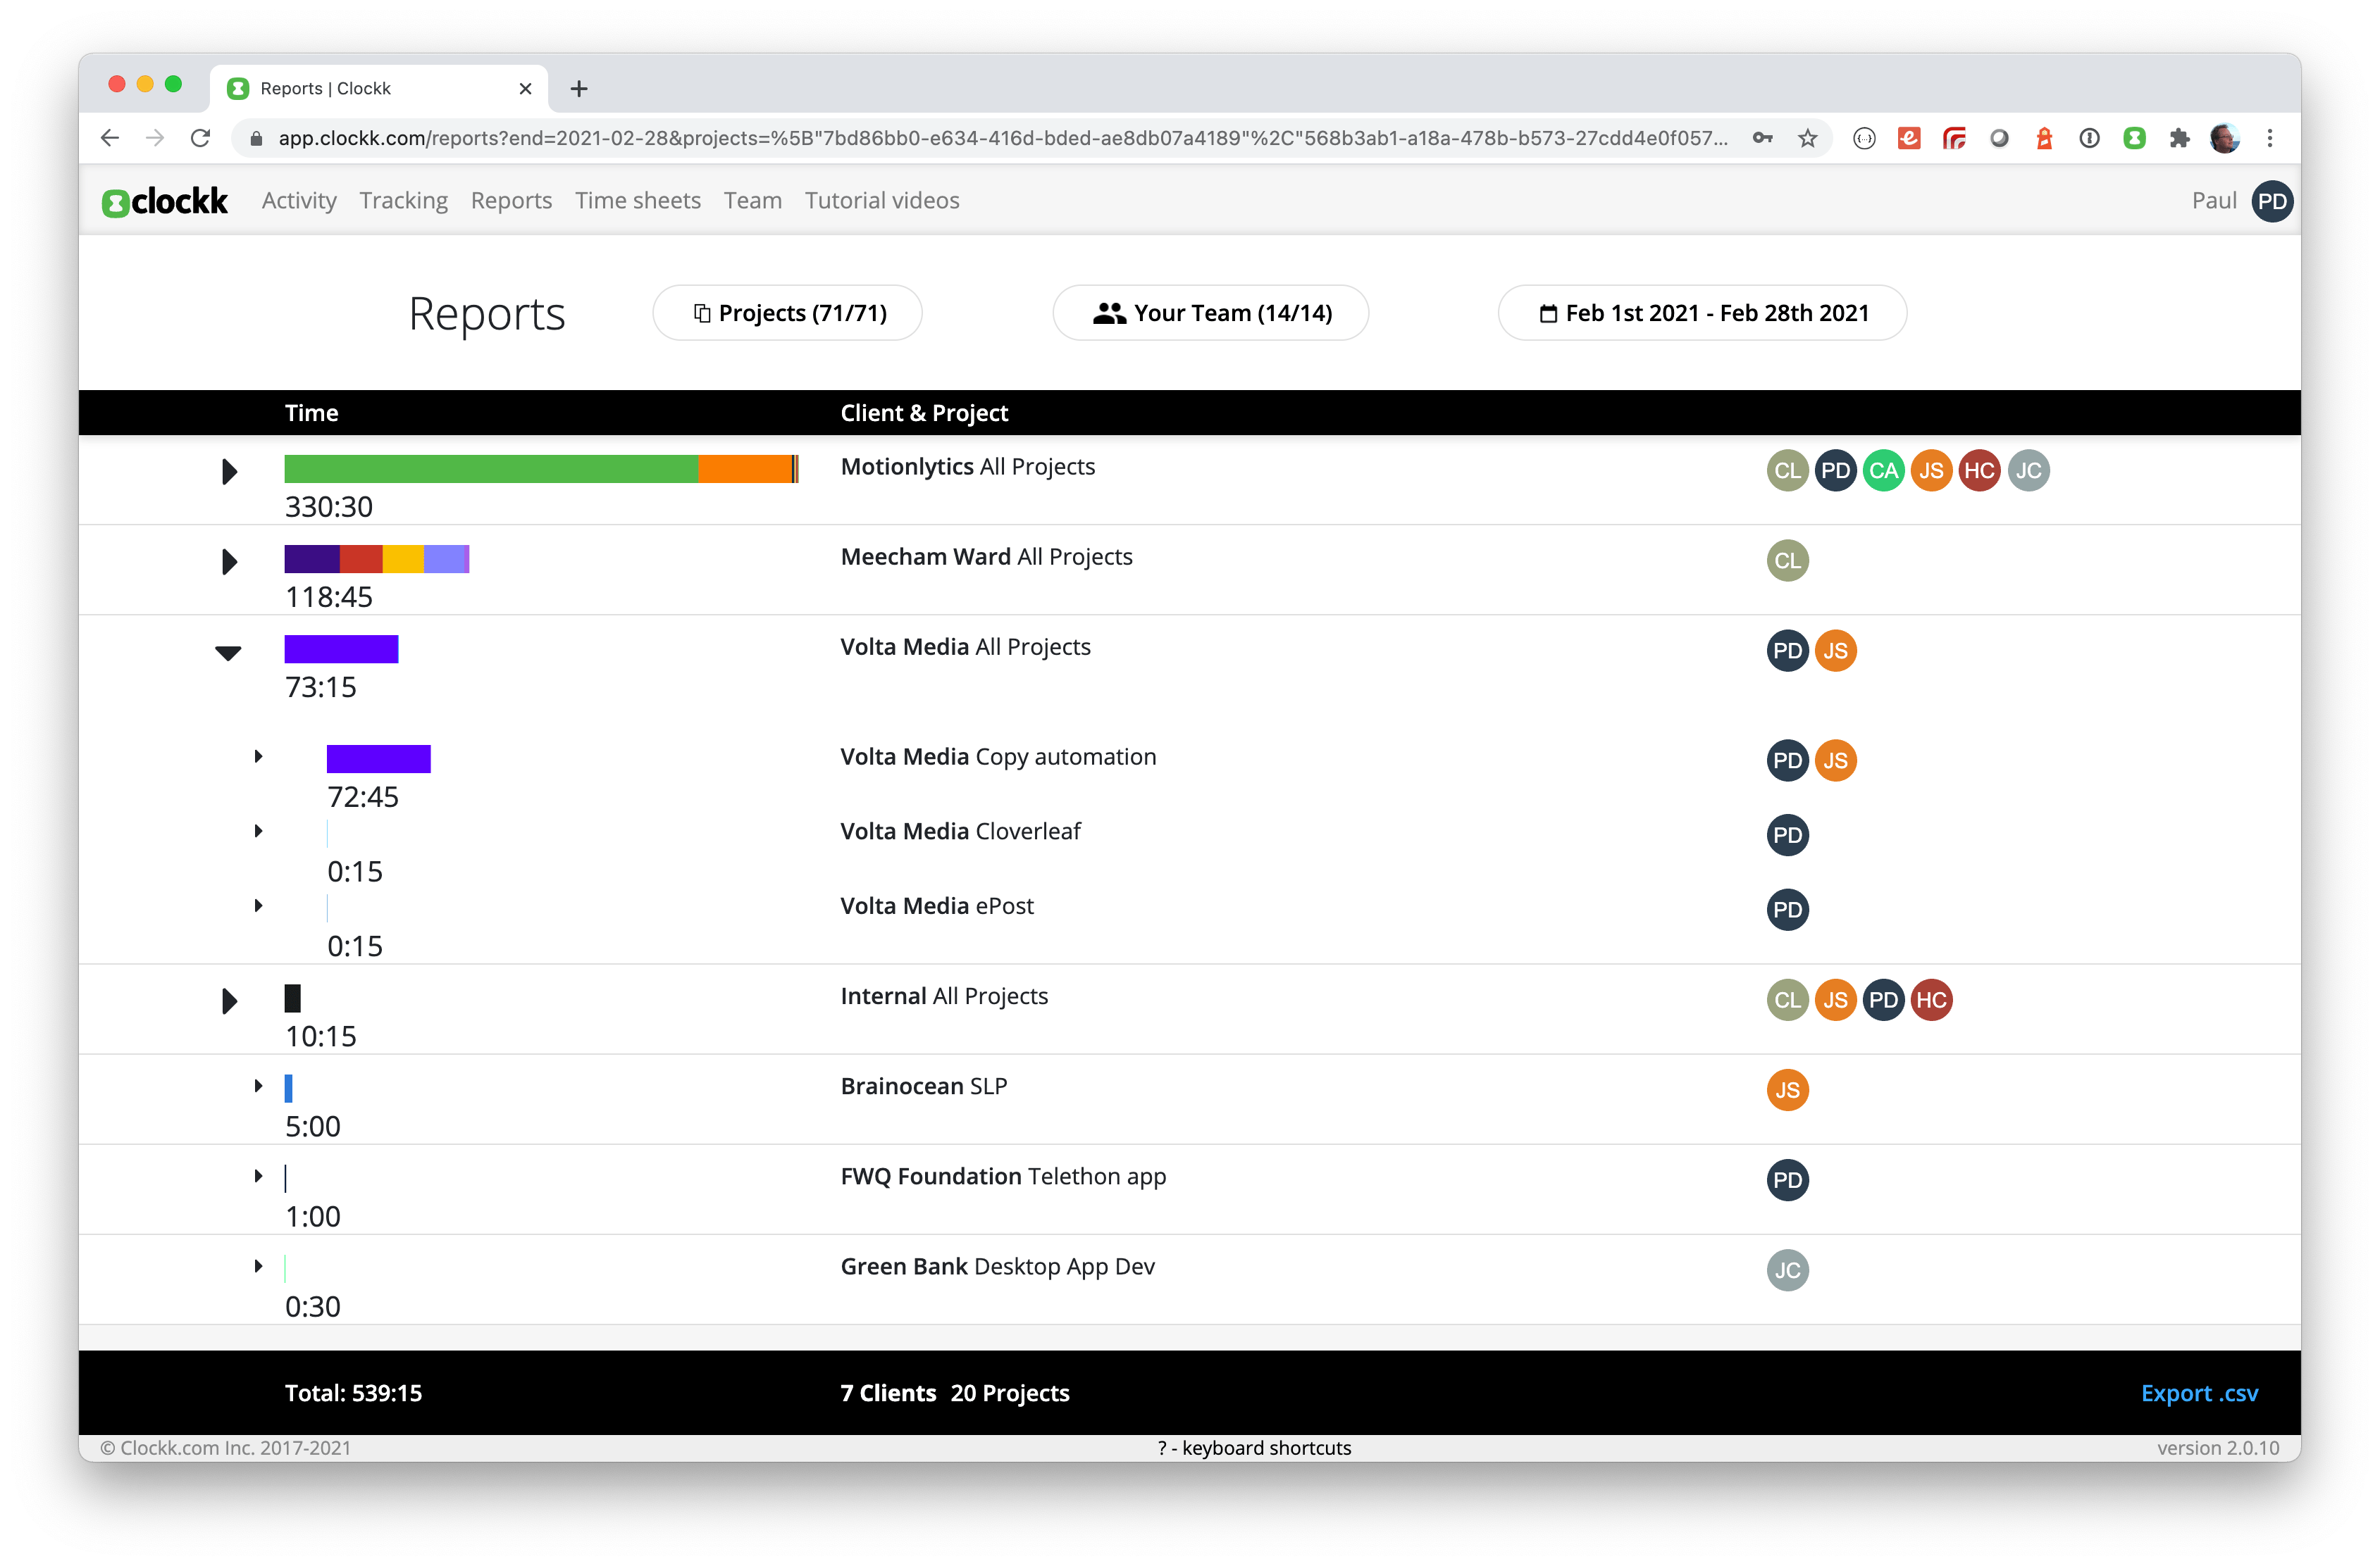Select the CA avatar in the Motionlytics row
Image resolution: width=2380 pixels, height=1566 pixels.
(x=1883, y=470)
